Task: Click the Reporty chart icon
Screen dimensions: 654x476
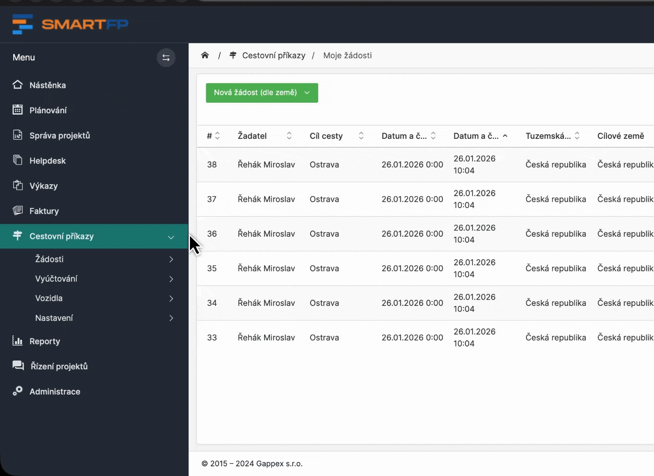Action: pos(18,341)
